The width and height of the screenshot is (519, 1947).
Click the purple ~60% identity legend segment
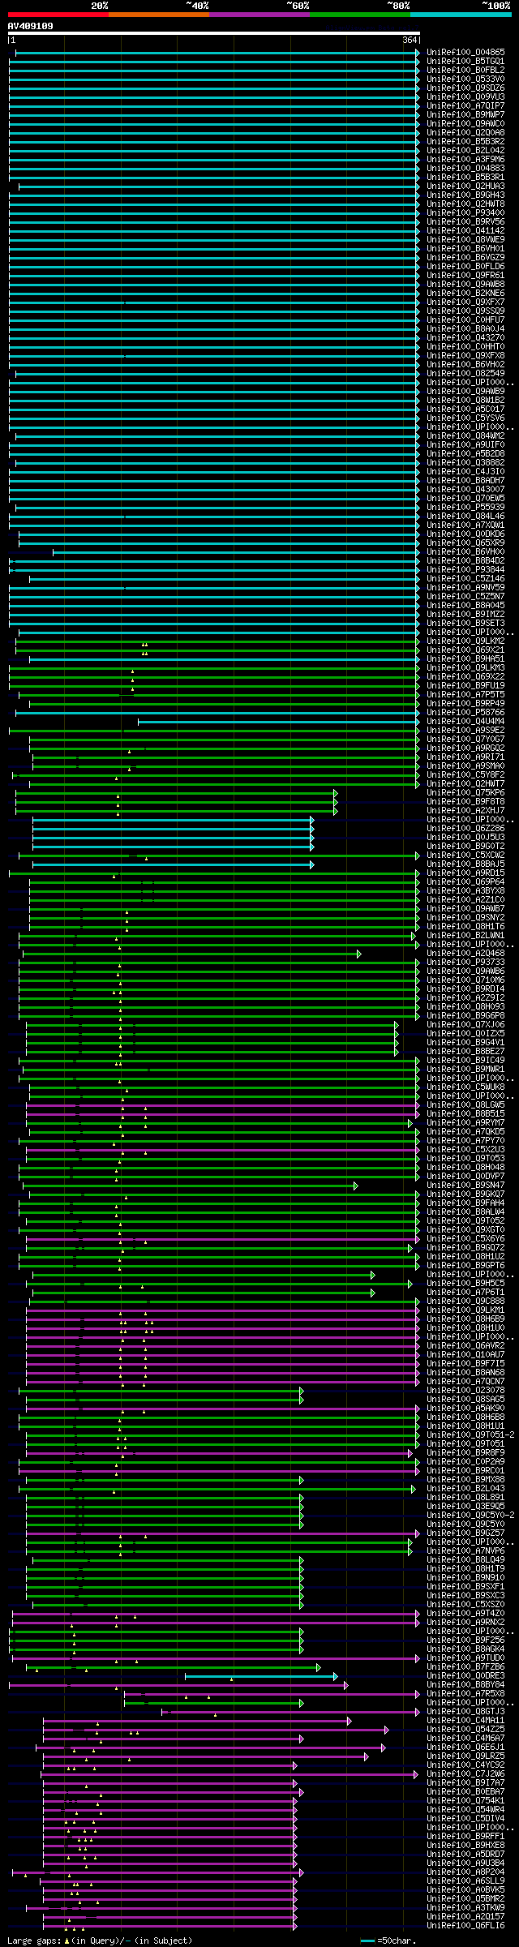pos(259,15)
